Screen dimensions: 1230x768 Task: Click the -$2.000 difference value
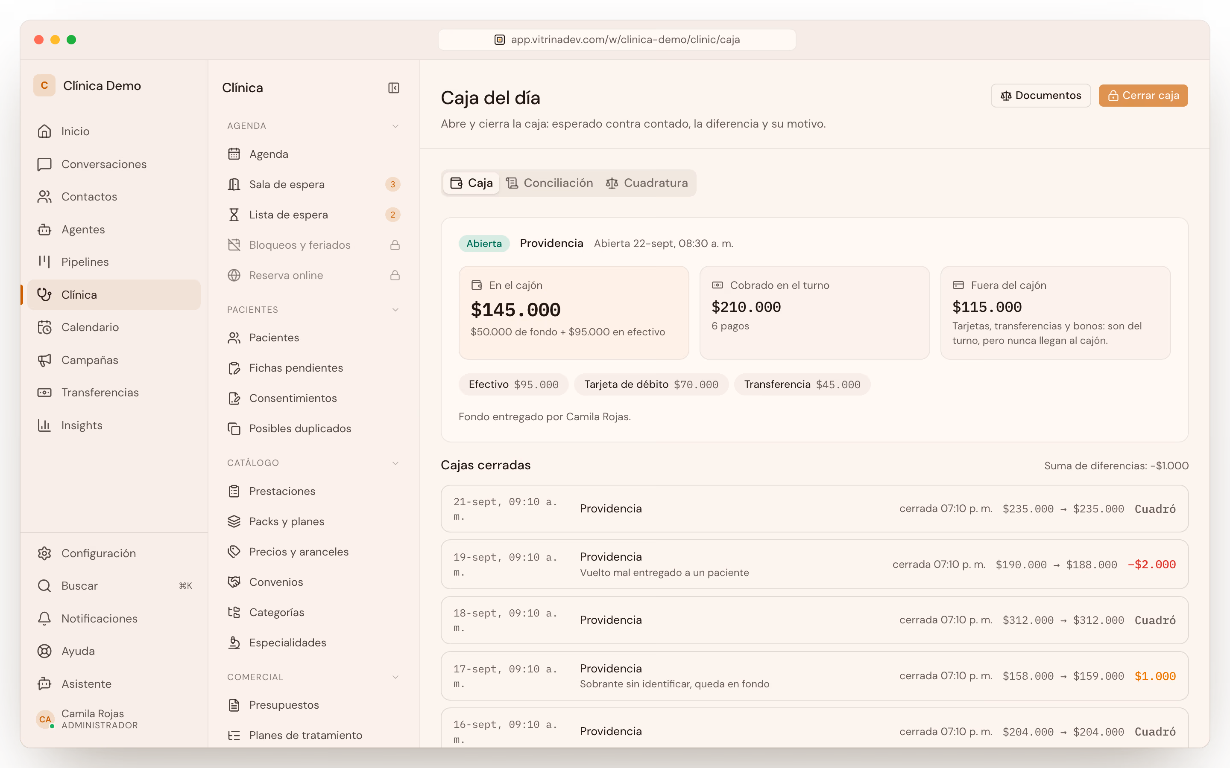[x=1151, y=564]
